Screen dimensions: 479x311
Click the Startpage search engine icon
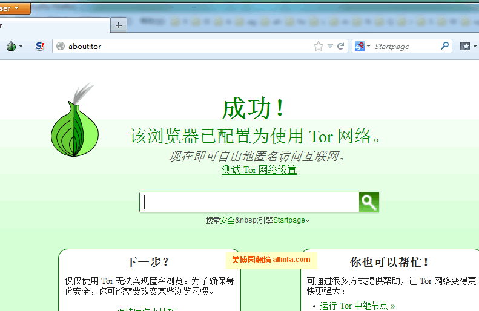360,46
